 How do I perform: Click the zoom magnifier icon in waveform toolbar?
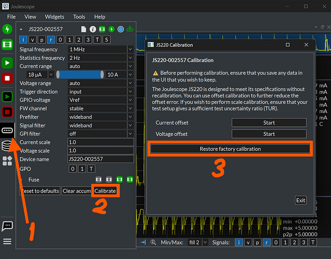point(153,242)
